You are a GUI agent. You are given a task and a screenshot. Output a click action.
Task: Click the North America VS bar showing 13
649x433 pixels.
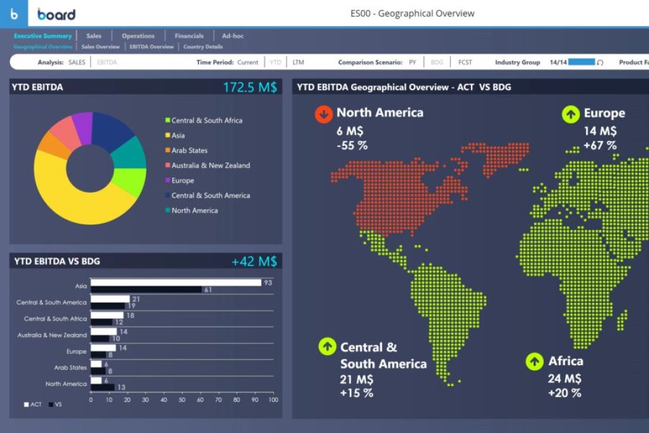103,387
